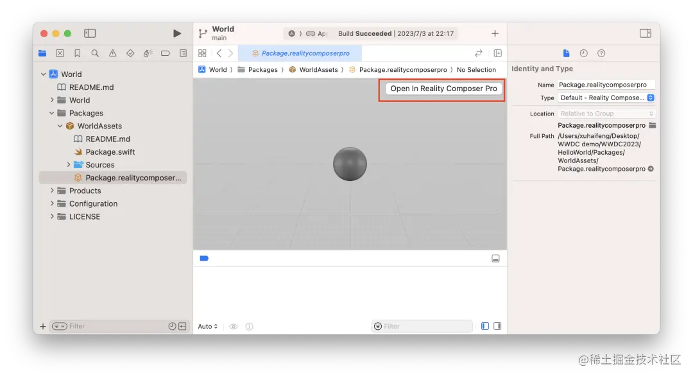The height and width of the screenshot is (378, 693).
Task: Open the Test navigator diamond icon
Action: tap(130, 53)
